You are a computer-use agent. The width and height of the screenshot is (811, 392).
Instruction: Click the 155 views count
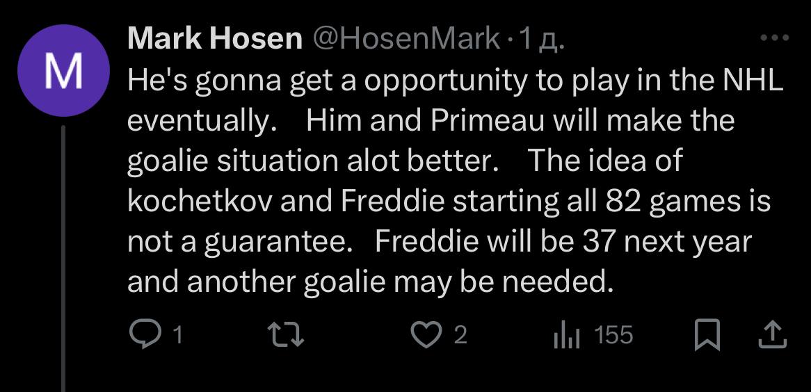point(614,336)
